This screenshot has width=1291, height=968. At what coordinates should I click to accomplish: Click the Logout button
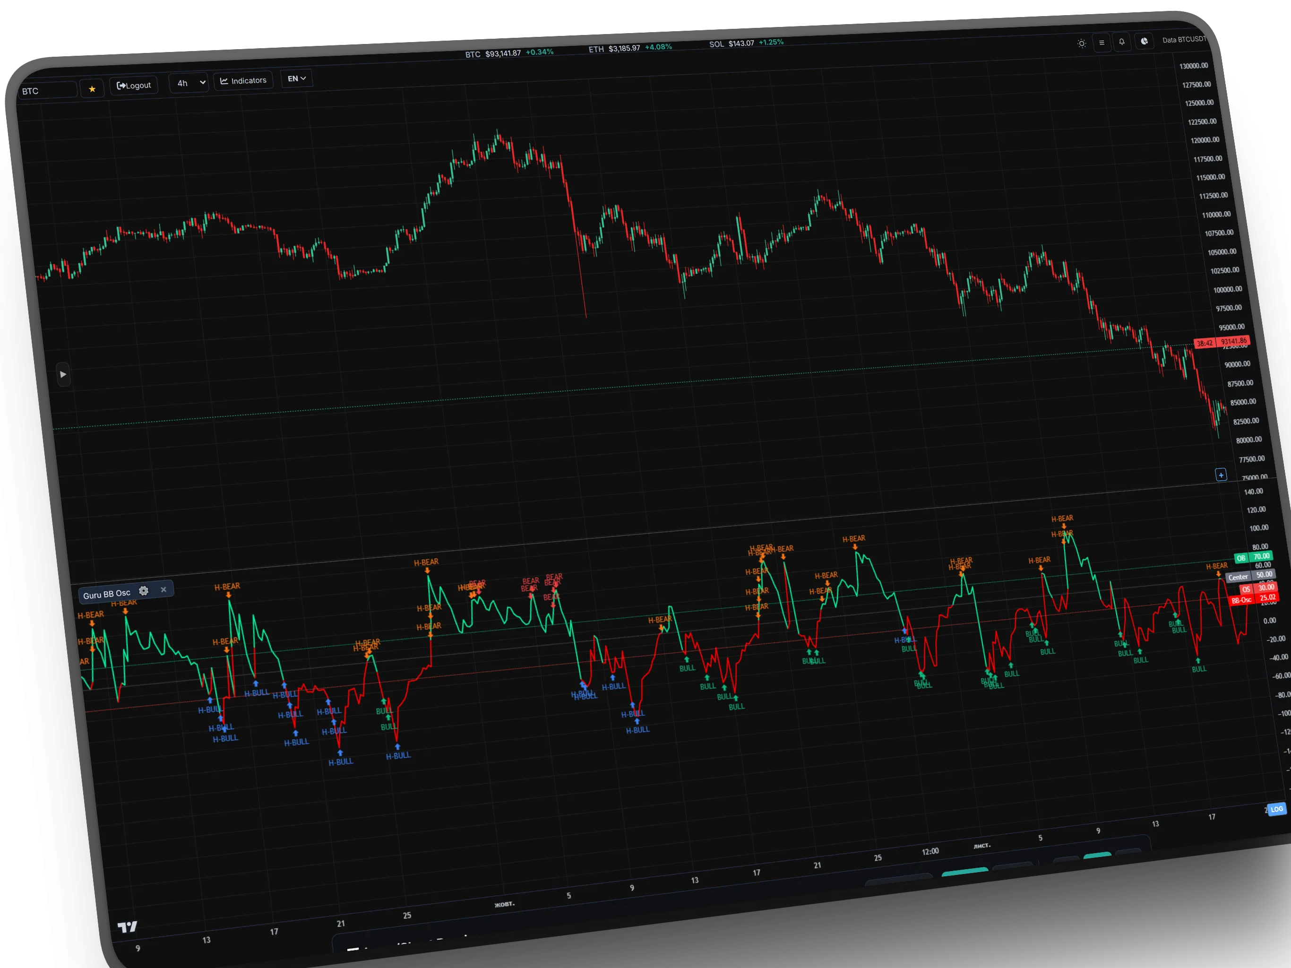point(134,85)
